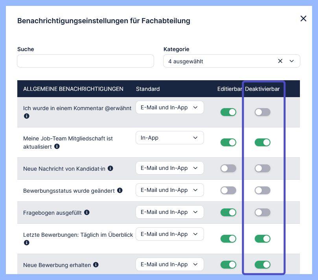Enable Deaktivierbar for Bewerbungsstatus wurde geändert

coord(262,190)
